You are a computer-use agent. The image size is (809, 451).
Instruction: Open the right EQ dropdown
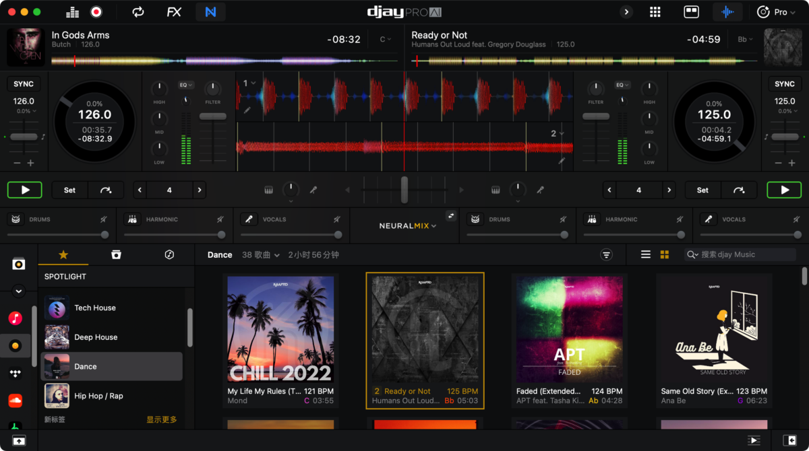[622, 85]
